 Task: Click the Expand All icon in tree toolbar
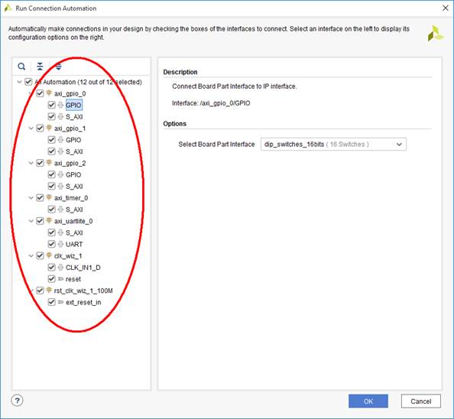[59, 67]
